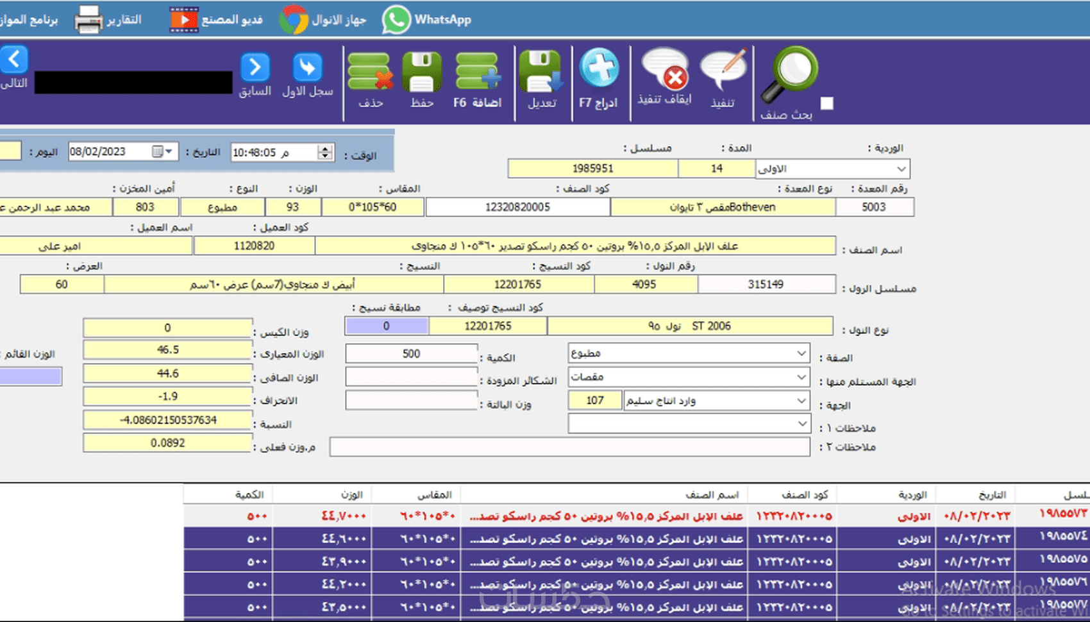Click the الوزن المعيارى field showing 46.5
The height and width of the screenshot is (622, 1090).
(x=167, y=350)
